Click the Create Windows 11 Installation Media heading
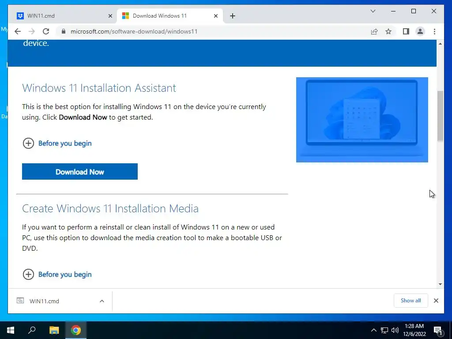The height and width of the screenshot is (339, 452). click(x=110, y=208)
